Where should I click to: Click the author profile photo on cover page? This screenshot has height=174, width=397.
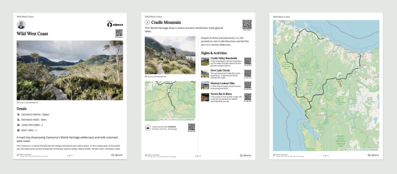(x=21, y=25)
